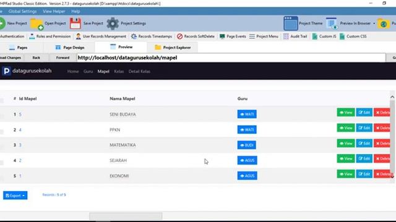Switch to Page Design tab

click(70, 47)
